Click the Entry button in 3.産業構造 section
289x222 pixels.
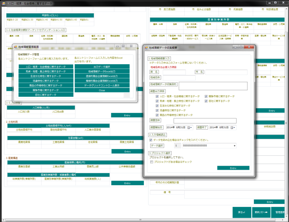(128, 183)
